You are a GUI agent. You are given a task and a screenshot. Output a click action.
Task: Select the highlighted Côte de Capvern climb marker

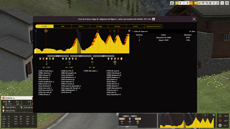tap(46, 31)
